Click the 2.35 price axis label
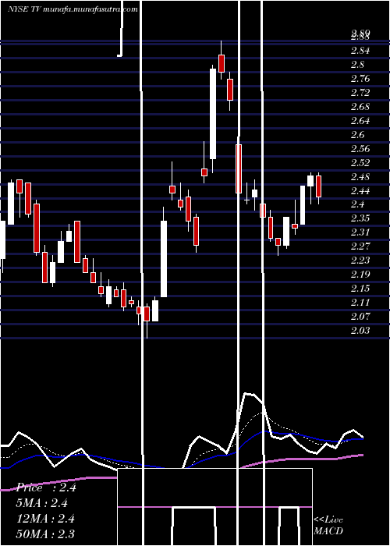This screenshot has width=390, height=546. pyautogui.click(x=360, y=218)
